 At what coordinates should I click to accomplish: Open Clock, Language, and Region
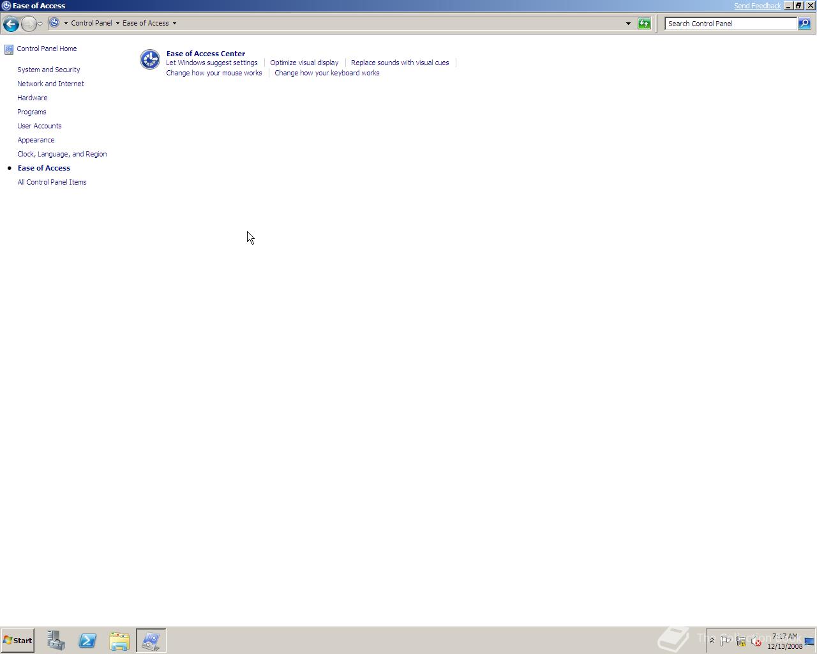(62, 154)
